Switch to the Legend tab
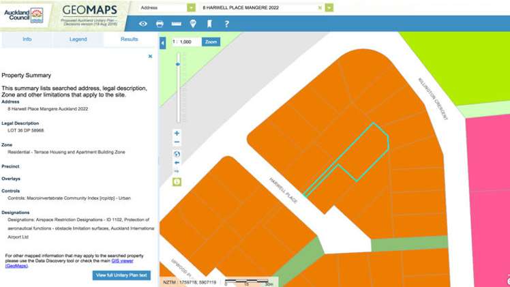This screenshot has height=287, width=510. point(78,40)
